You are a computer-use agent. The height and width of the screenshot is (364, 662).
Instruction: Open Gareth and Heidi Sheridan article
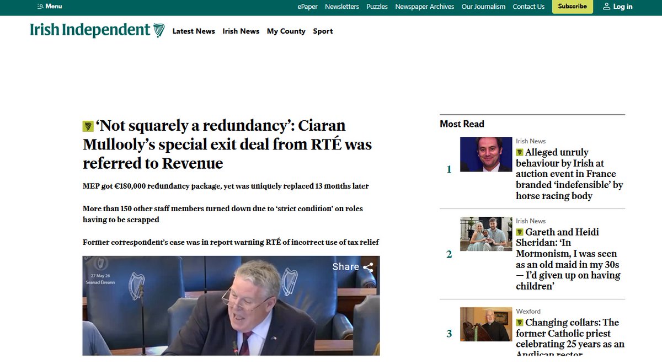coord(568,259)
